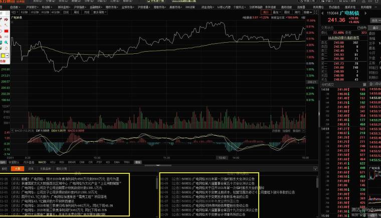Screen dimensions: 381x218
Task: Expand the 沪深港通 dropdown
Action: 143,8
